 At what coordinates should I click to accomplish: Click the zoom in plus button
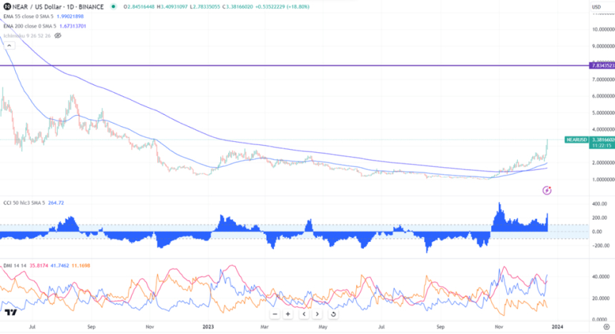(x=288, y=314)
